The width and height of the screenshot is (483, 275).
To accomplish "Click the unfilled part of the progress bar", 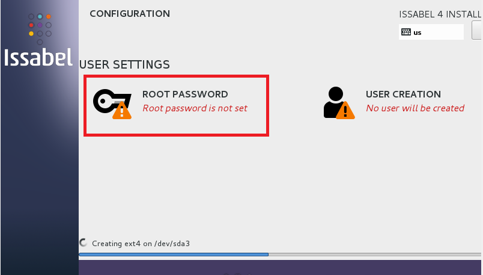I will (x=372, y=255).
